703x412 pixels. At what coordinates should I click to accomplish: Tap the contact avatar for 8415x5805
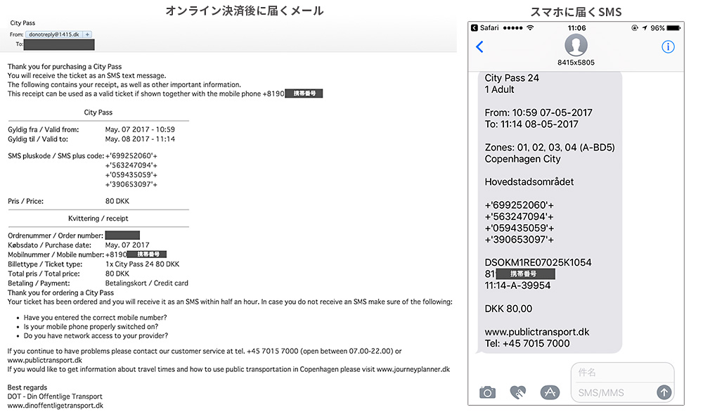click(x=576, y=46)
